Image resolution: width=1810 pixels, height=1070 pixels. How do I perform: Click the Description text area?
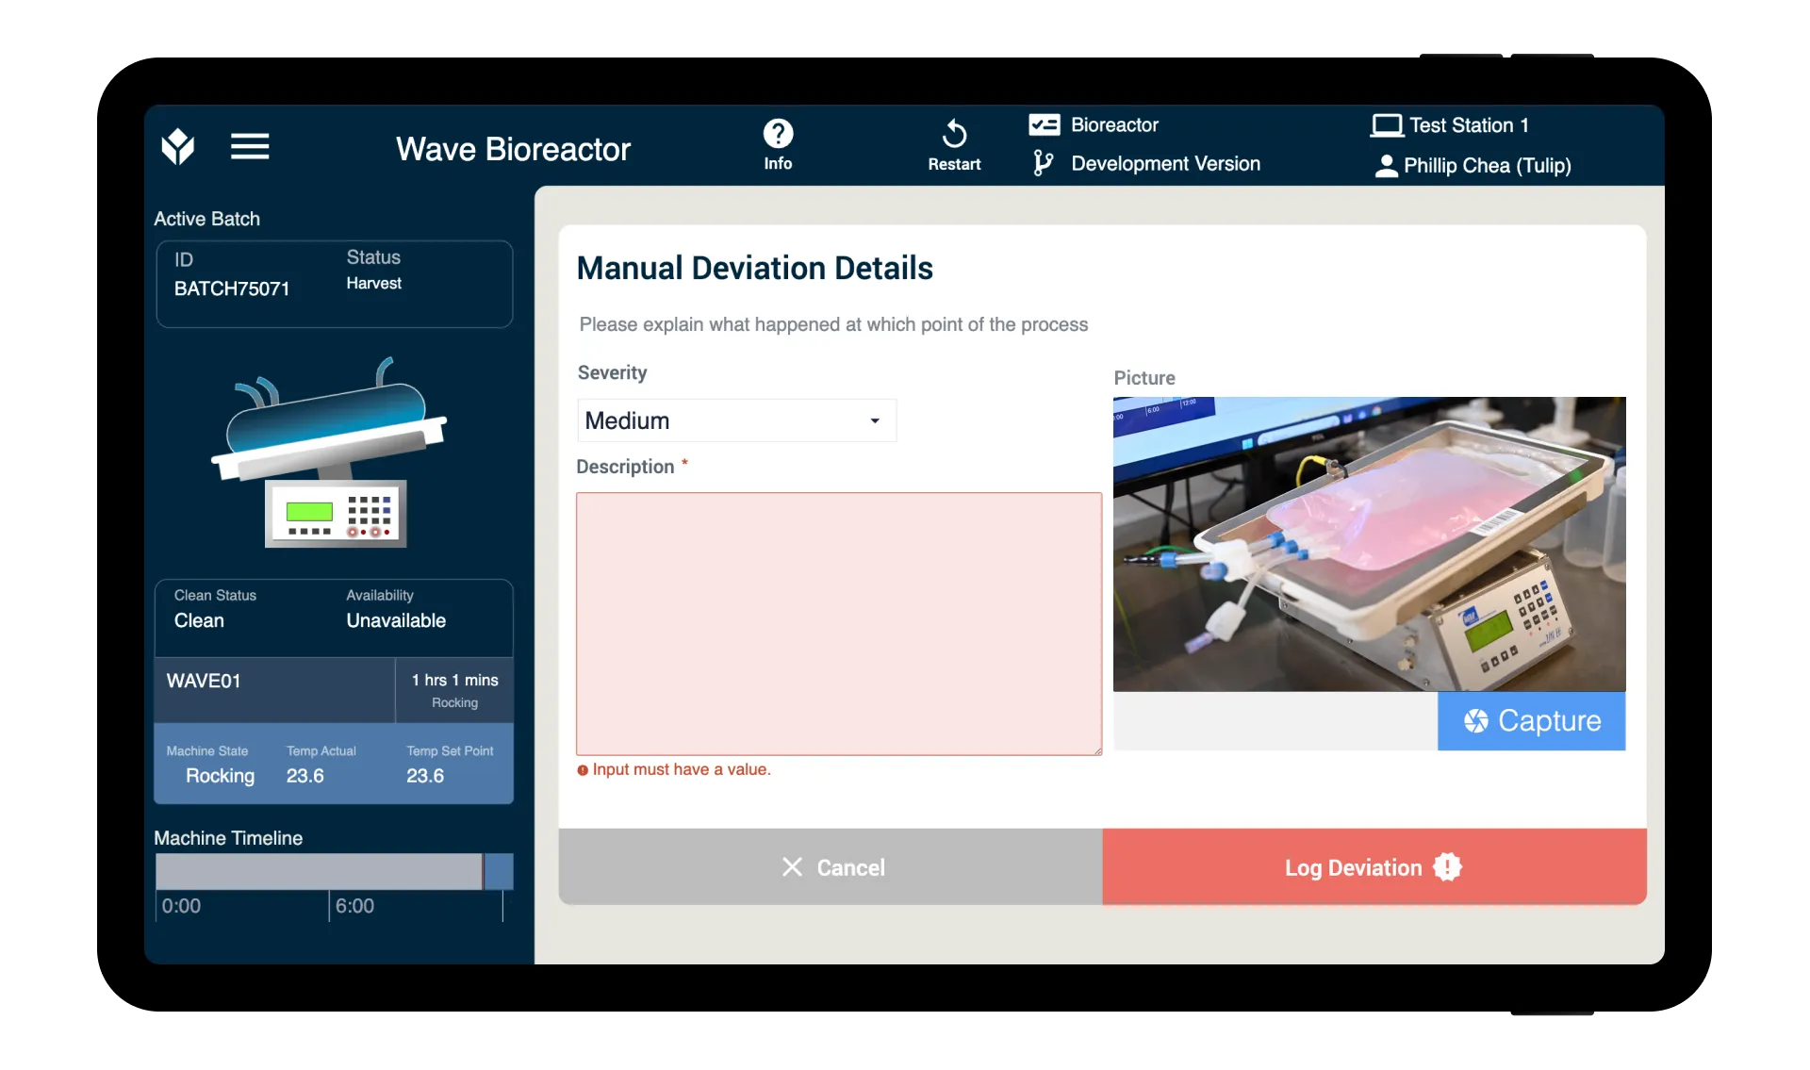point(839,624)
